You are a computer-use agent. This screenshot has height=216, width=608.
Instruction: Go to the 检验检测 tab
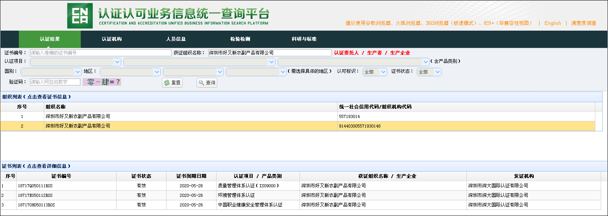[240, 39]
